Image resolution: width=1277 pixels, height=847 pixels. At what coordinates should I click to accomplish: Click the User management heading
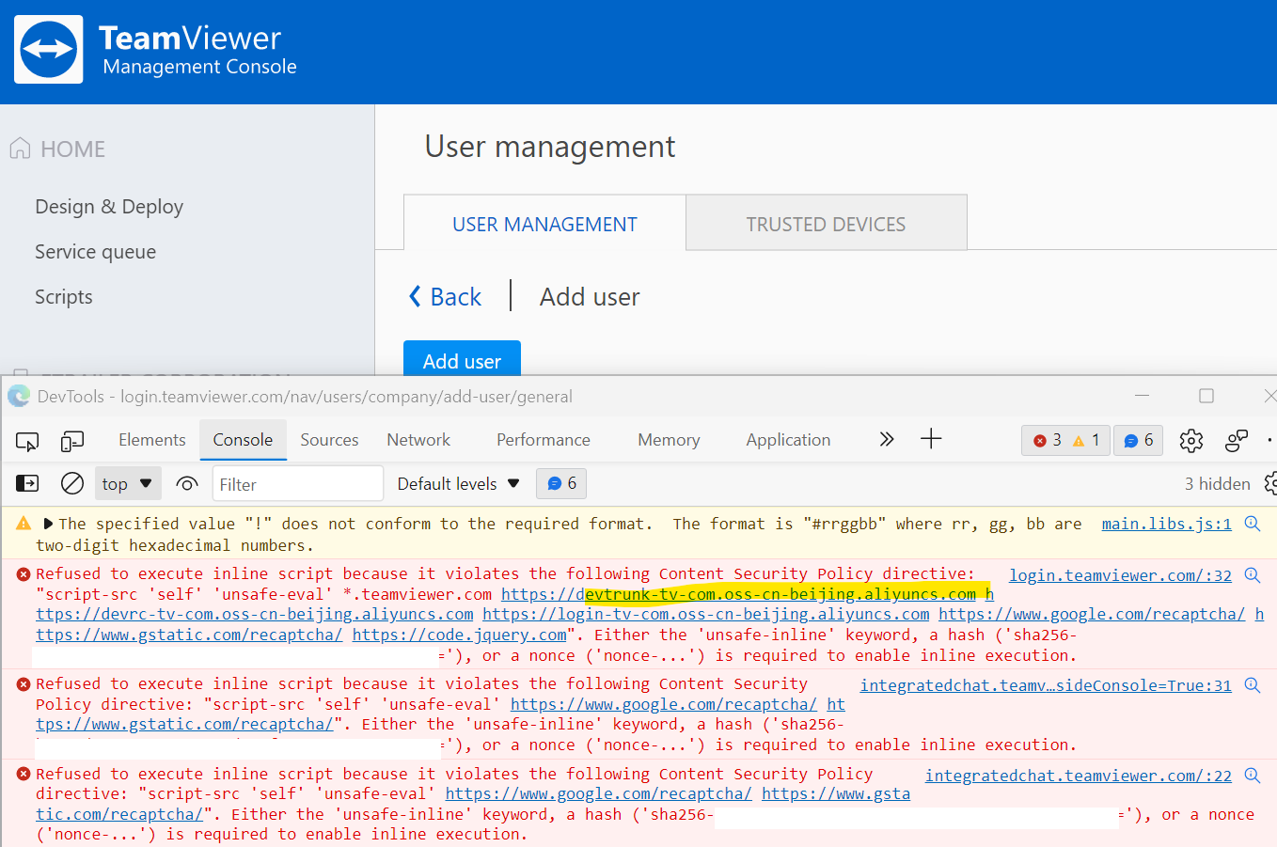[550, 147]
